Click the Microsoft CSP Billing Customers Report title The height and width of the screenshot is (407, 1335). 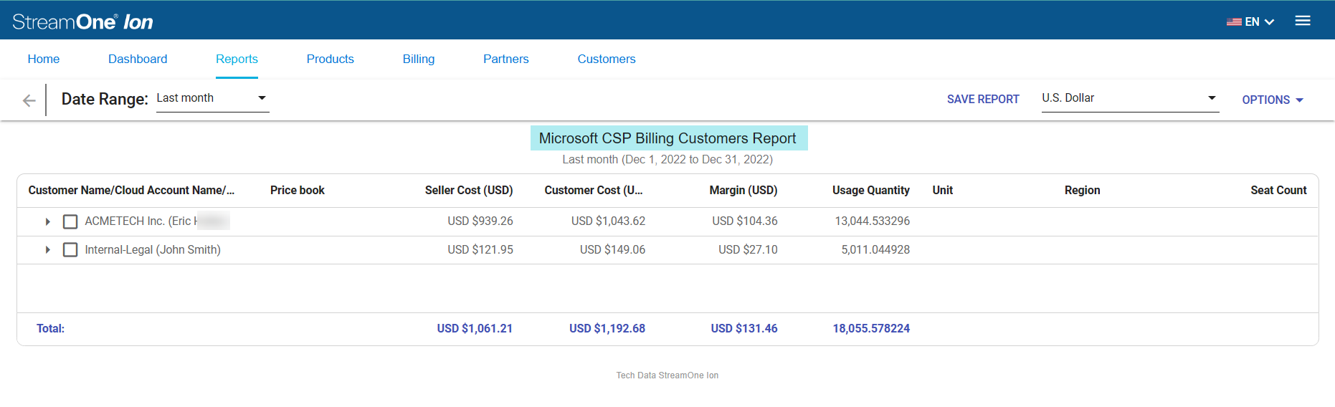[667, 138]
